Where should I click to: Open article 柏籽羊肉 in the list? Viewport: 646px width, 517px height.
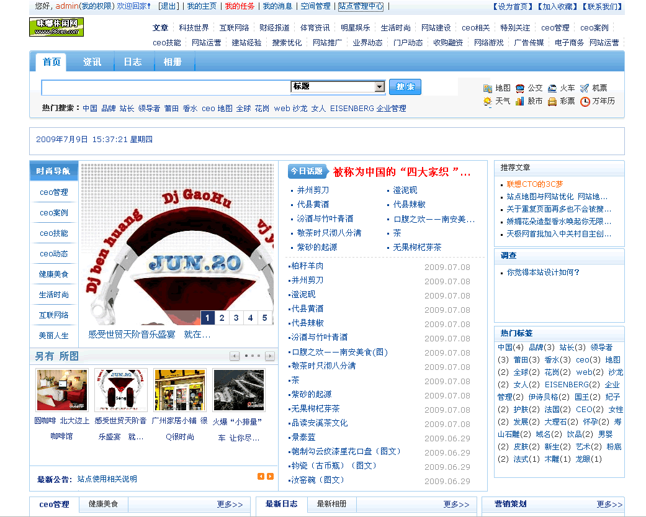307,266
